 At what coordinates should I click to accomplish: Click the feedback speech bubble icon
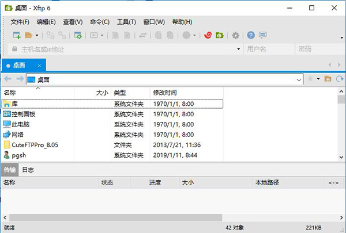click(263, 35)
